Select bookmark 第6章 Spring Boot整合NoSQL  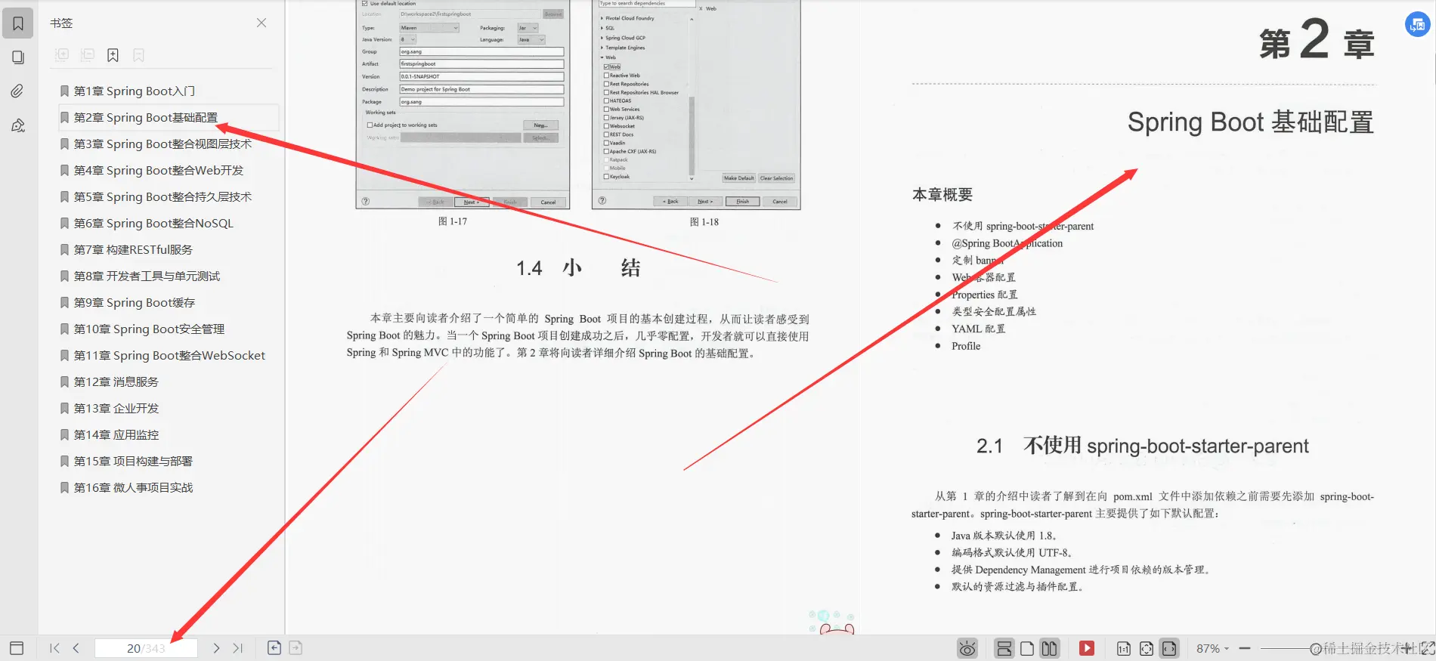(153, 223)
